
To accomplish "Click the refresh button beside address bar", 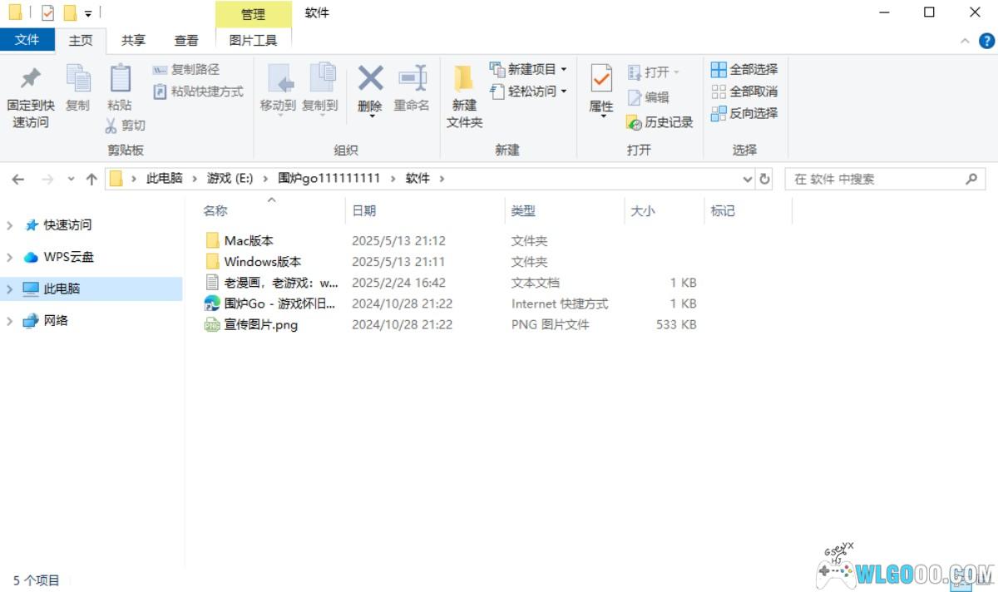I will coord(765,179).
